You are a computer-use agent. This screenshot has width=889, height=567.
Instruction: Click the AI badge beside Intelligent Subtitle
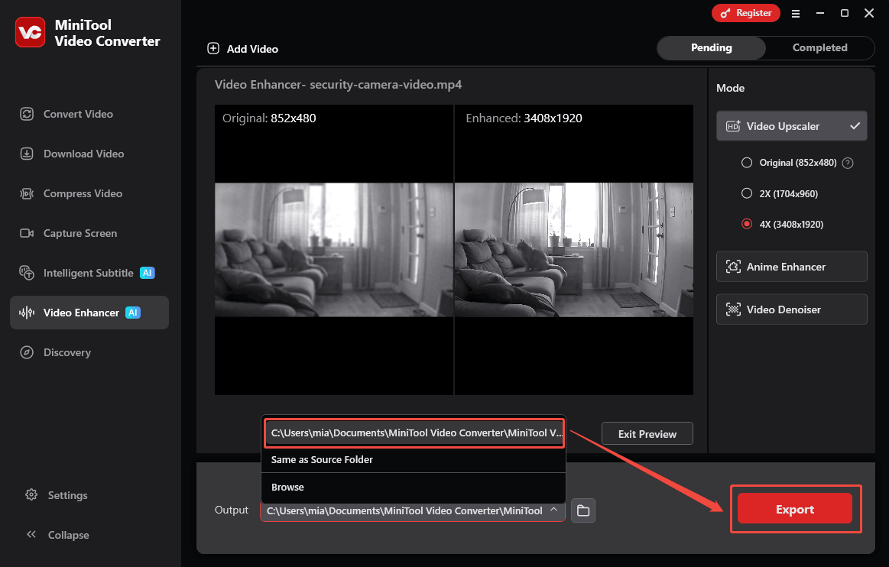pyautogui.click(x=148, y=273)
